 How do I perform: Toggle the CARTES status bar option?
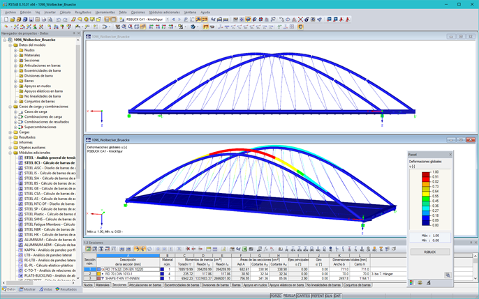[303, 296]
